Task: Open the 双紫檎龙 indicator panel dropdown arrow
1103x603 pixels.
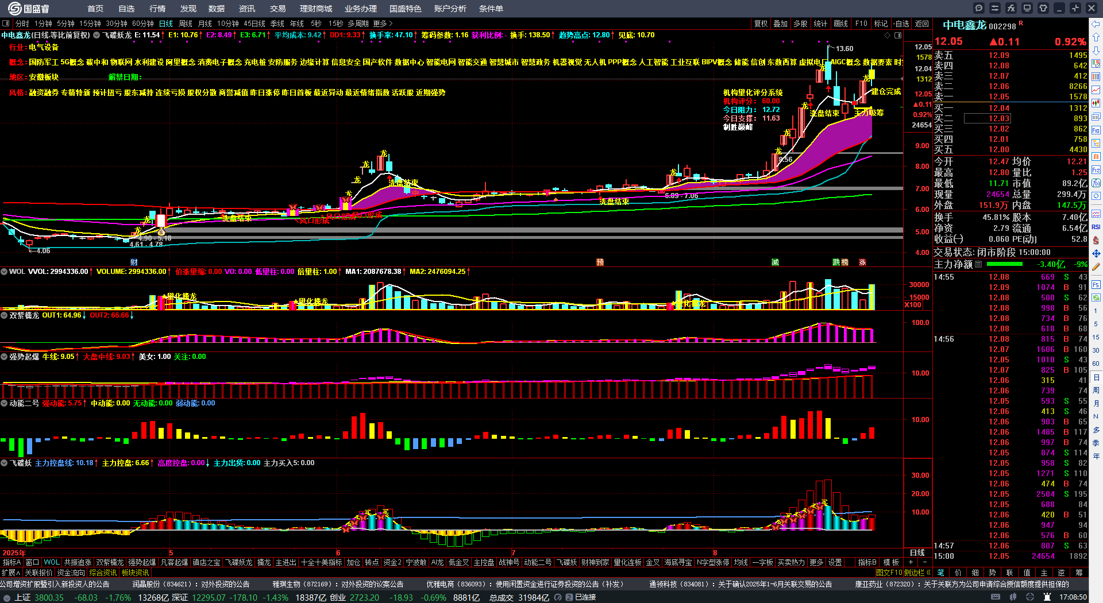Action: pyautogui.click(x=4, y=315)
